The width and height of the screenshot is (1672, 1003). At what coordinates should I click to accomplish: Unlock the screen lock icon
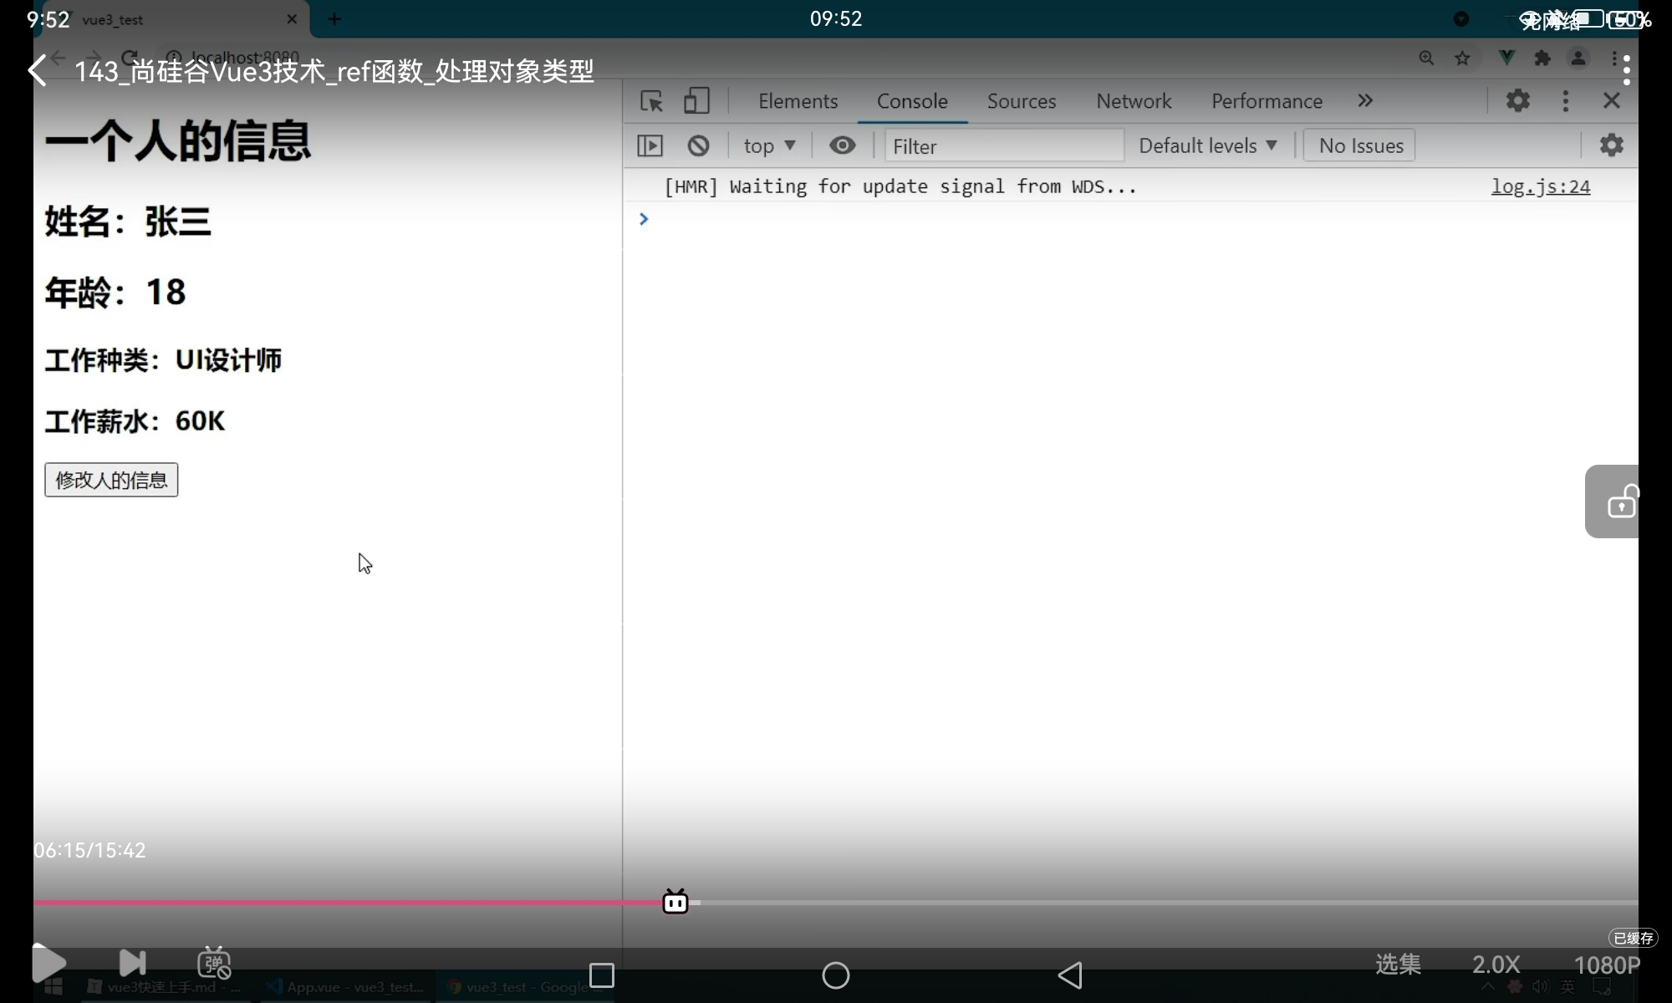[x=1621, y=501]
